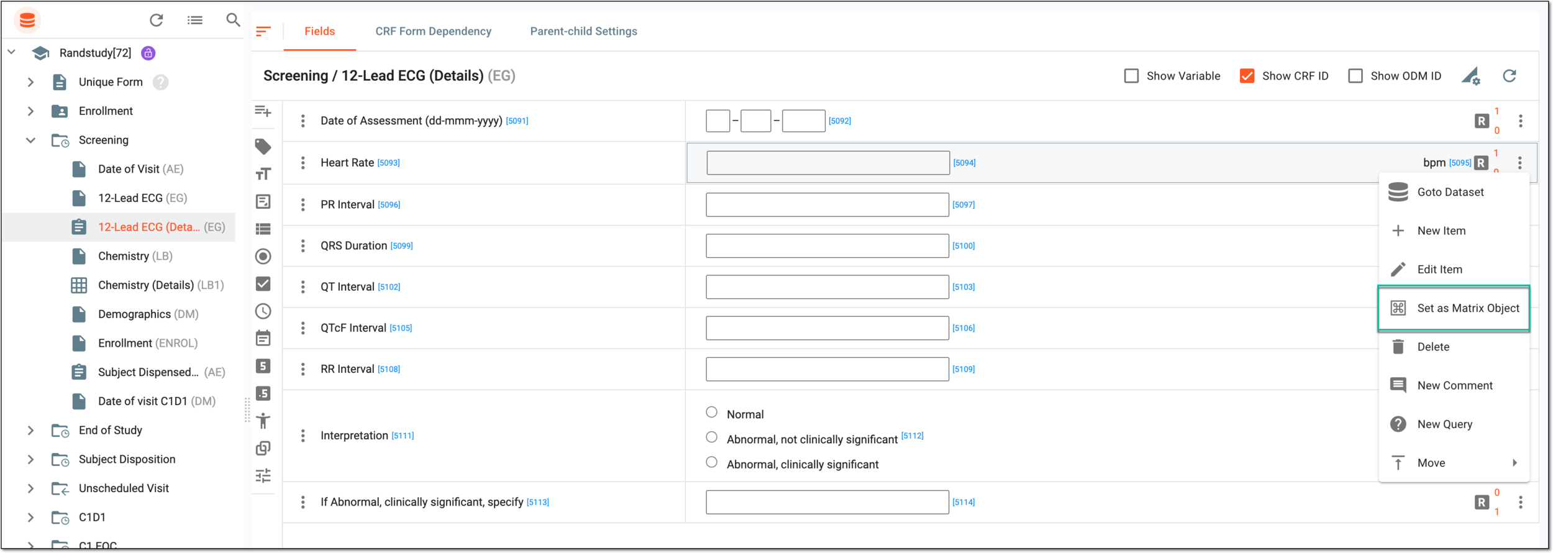Expand the Subject Disposition folder

click(x=30, y=460)
